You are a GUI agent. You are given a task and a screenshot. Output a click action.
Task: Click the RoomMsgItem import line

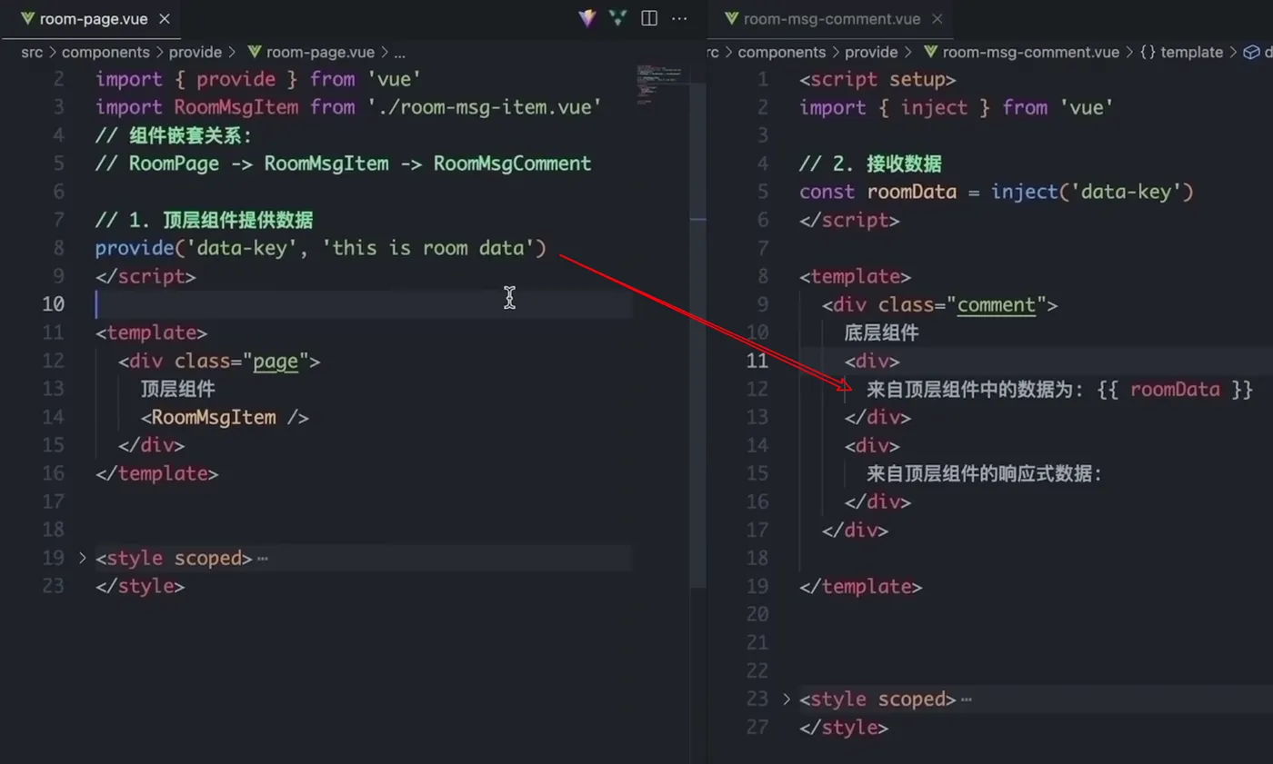(349, 107)
